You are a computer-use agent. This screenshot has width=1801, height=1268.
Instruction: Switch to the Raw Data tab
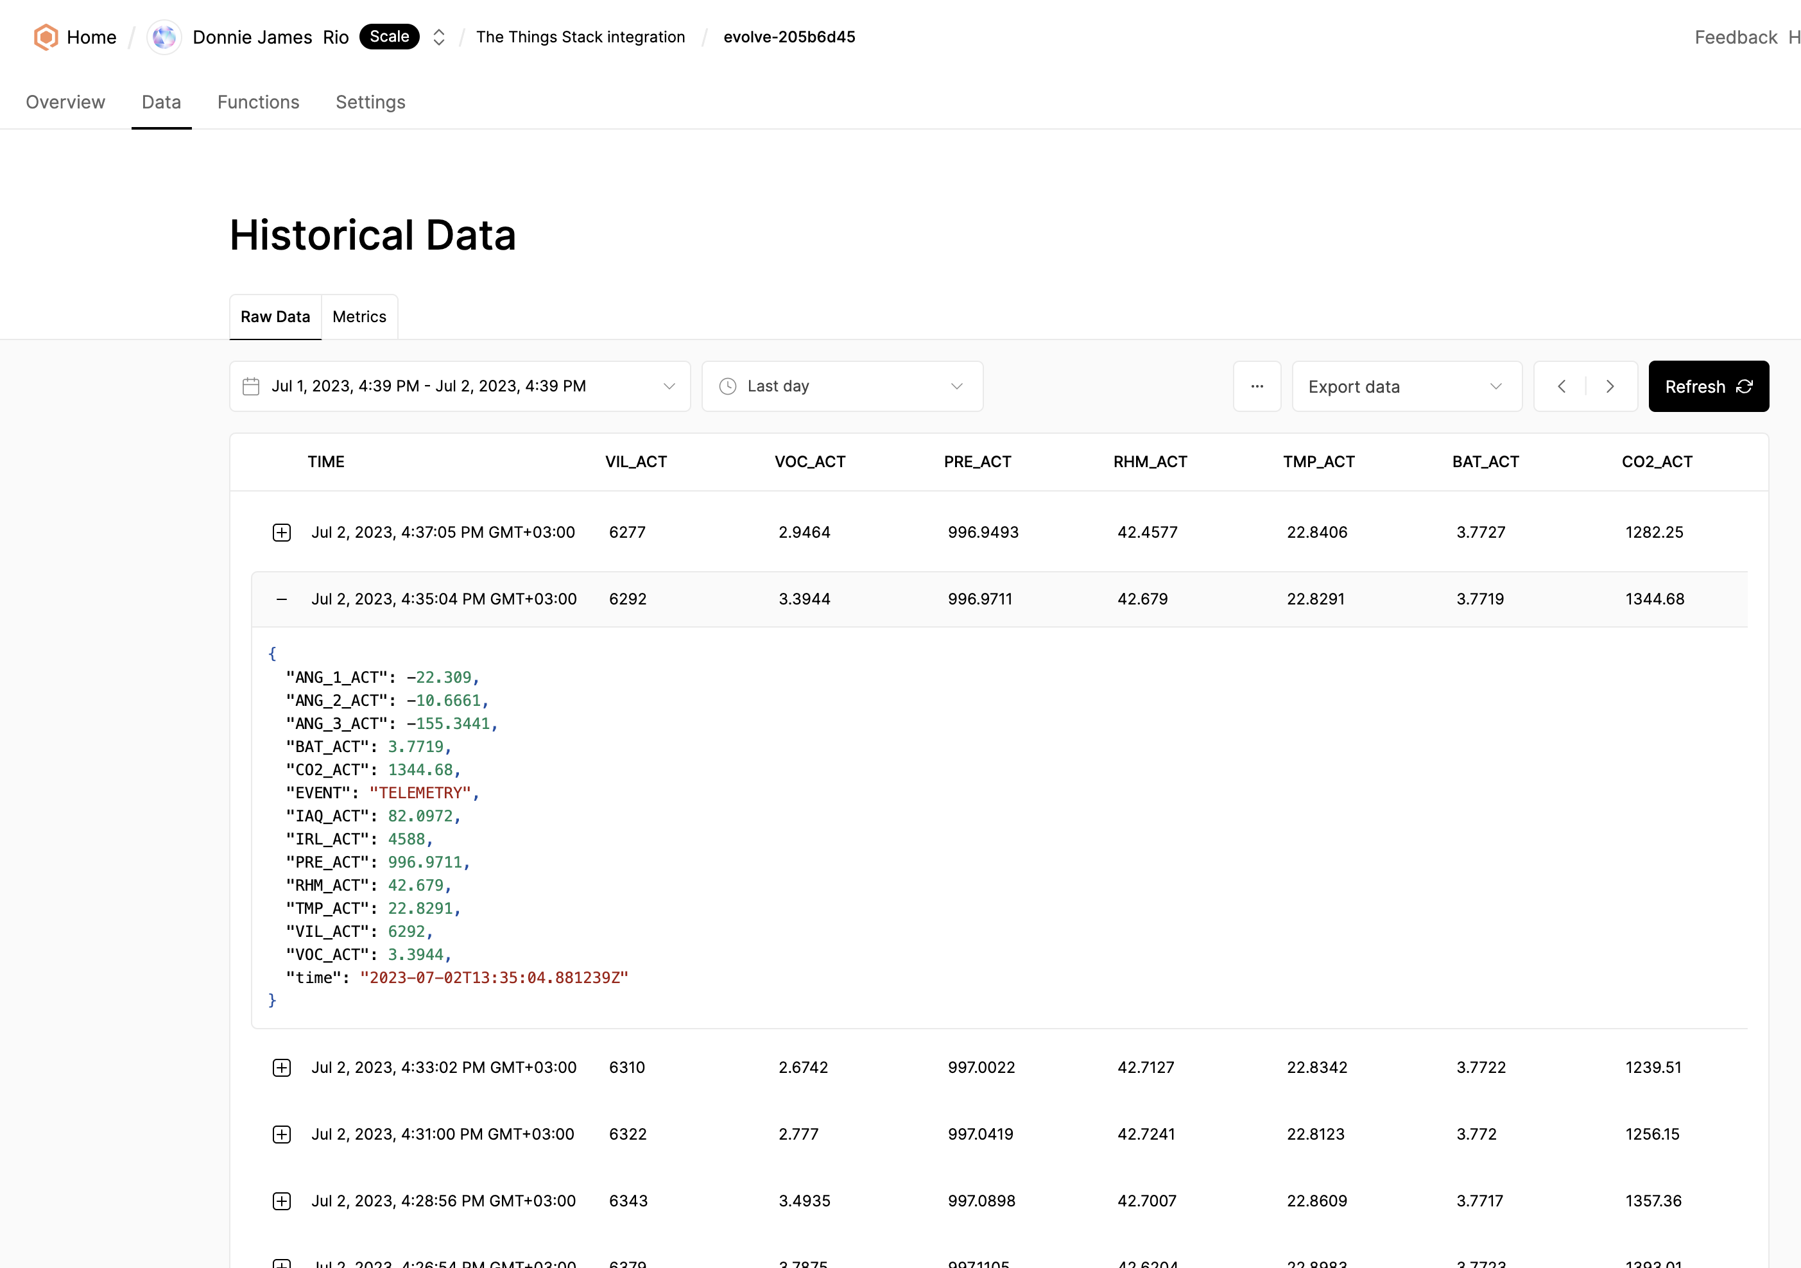click(275, 316)
